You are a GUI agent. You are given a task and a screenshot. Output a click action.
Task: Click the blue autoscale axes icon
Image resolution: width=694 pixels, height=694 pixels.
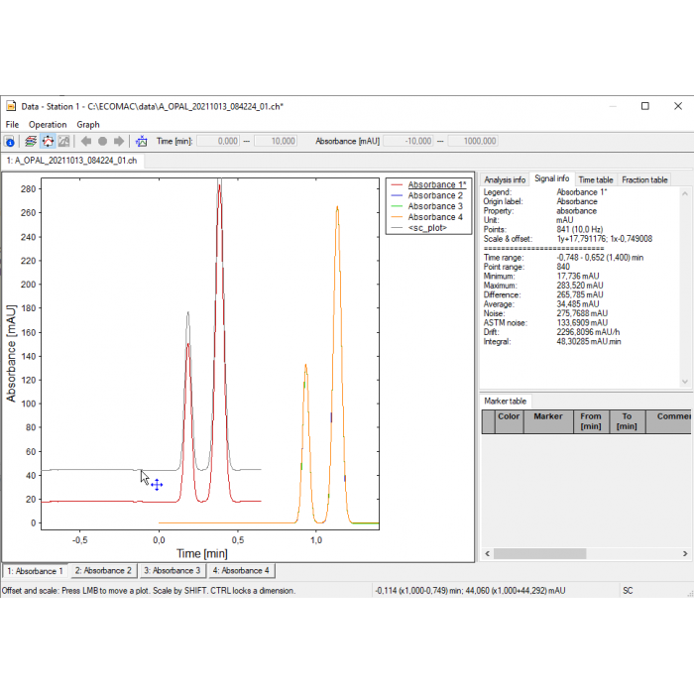pos(142,142)
